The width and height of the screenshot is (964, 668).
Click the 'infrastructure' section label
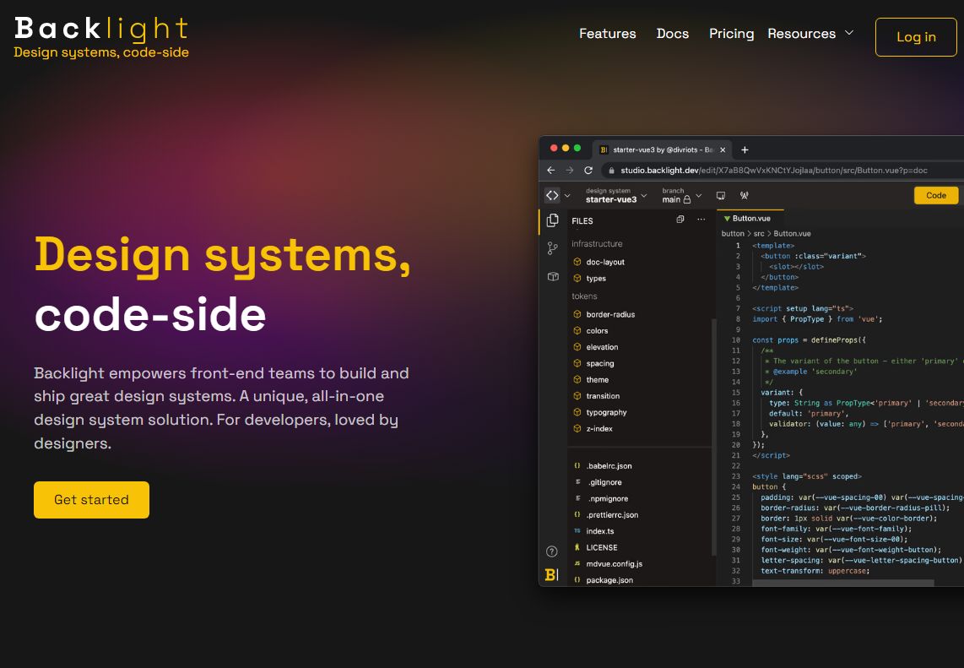(x=597, y=243)
